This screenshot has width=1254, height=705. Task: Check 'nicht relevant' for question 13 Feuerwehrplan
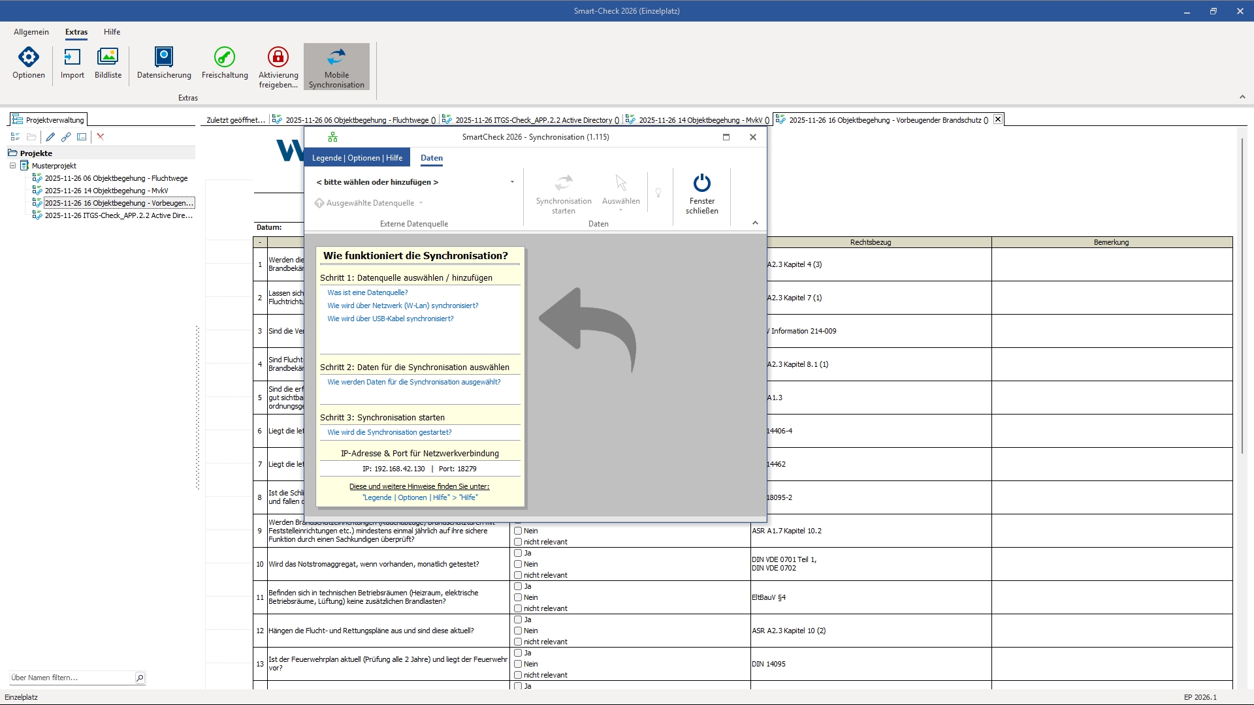tap(518, 676)
